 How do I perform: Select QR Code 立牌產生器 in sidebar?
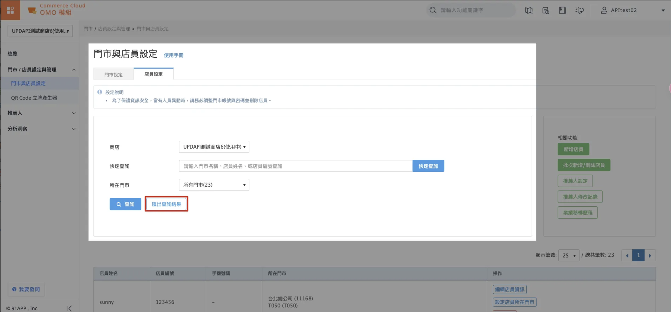point(34,98)
